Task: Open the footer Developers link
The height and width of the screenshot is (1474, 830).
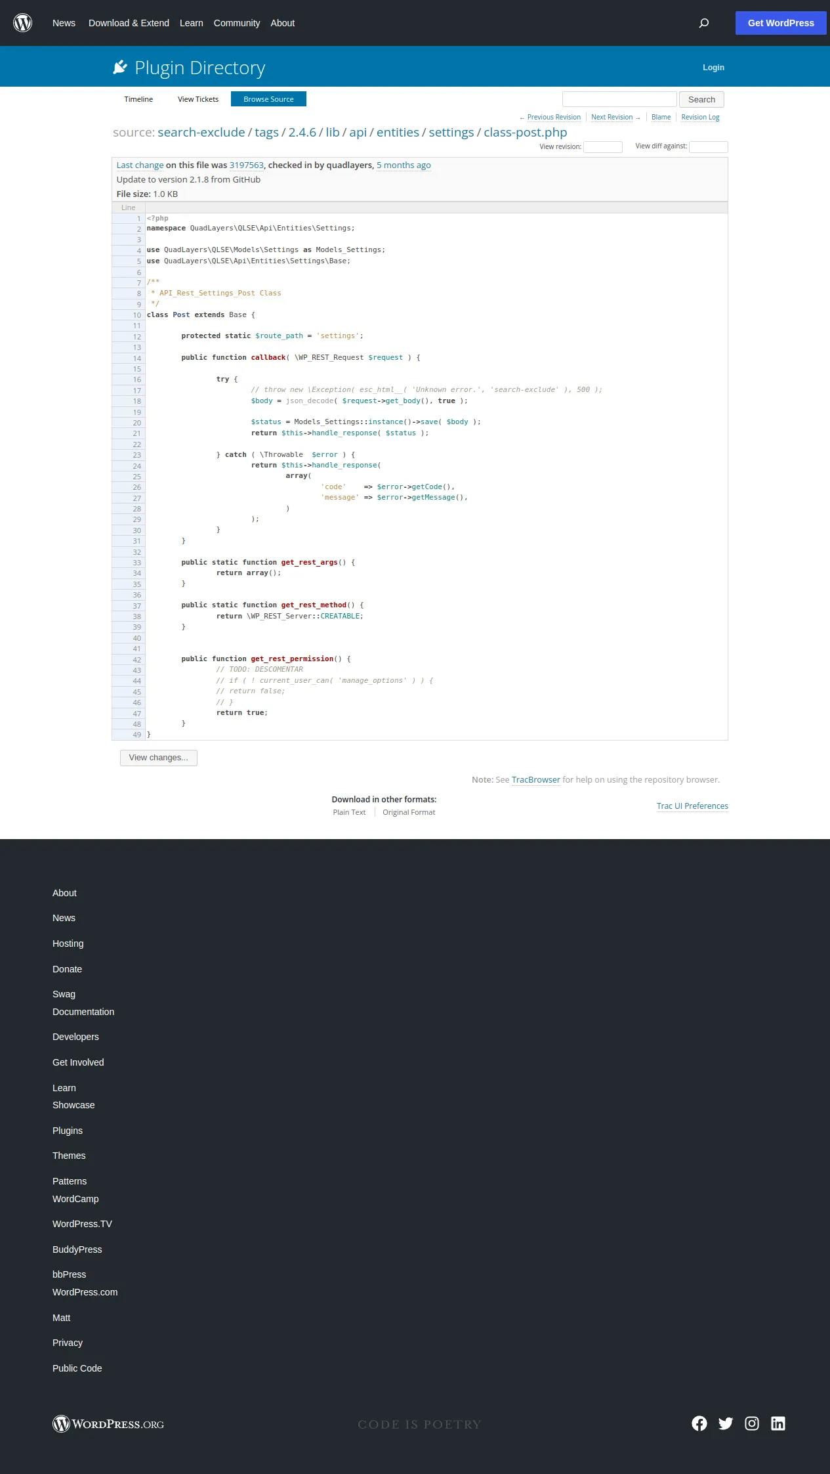Action: [x=75, y=1037]
